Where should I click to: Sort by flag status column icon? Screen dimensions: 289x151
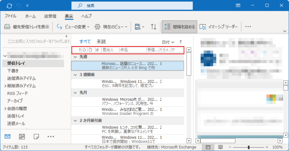173,50
